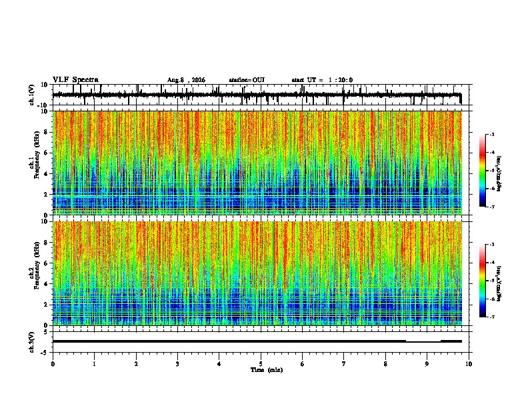Image resolution: width=528 pixels, height=408 pixels.
Task: Click the "VLF Spectra" plot title
Action: [75, 80]
